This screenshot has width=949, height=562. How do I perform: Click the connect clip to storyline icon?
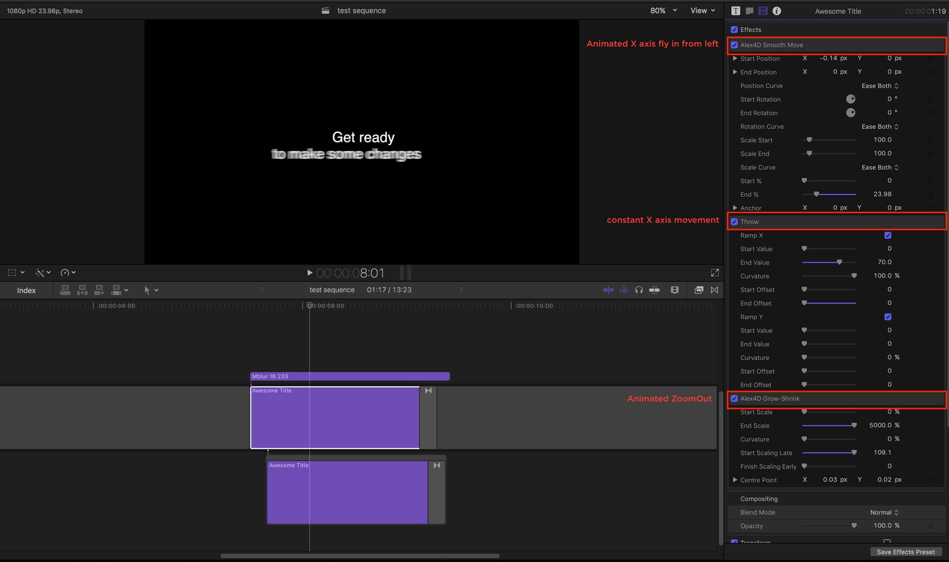click(65, 290)
